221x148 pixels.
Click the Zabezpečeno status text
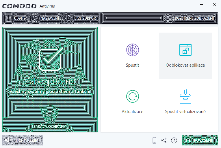tap(50, 82)
